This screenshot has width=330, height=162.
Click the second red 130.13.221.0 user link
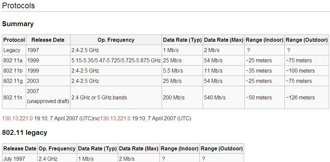pyautogui.click(x=115, y=118)
